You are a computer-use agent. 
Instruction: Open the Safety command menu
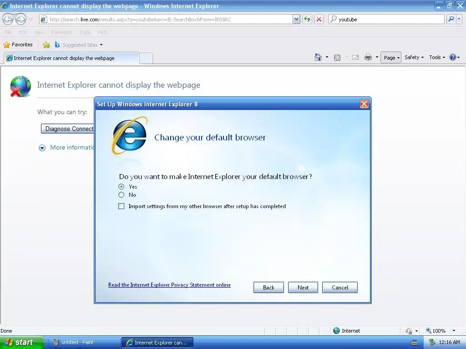414,57
